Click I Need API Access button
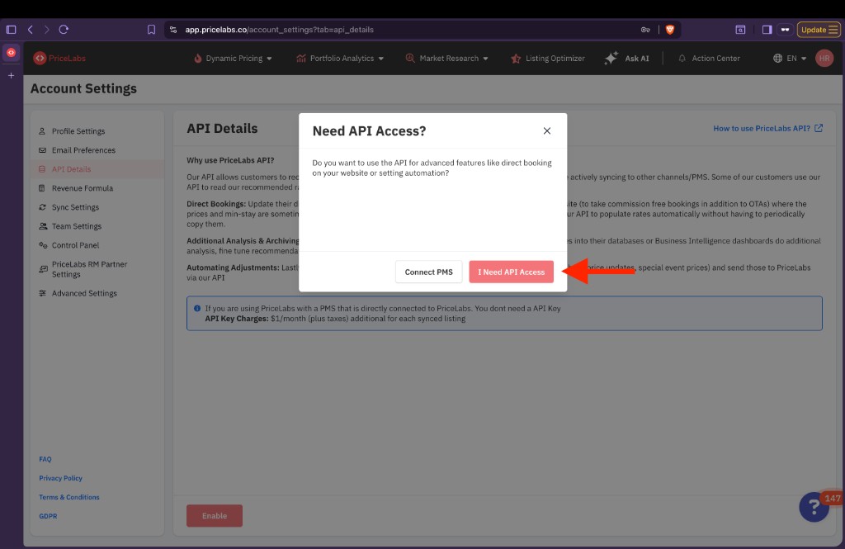 [511, 272]
